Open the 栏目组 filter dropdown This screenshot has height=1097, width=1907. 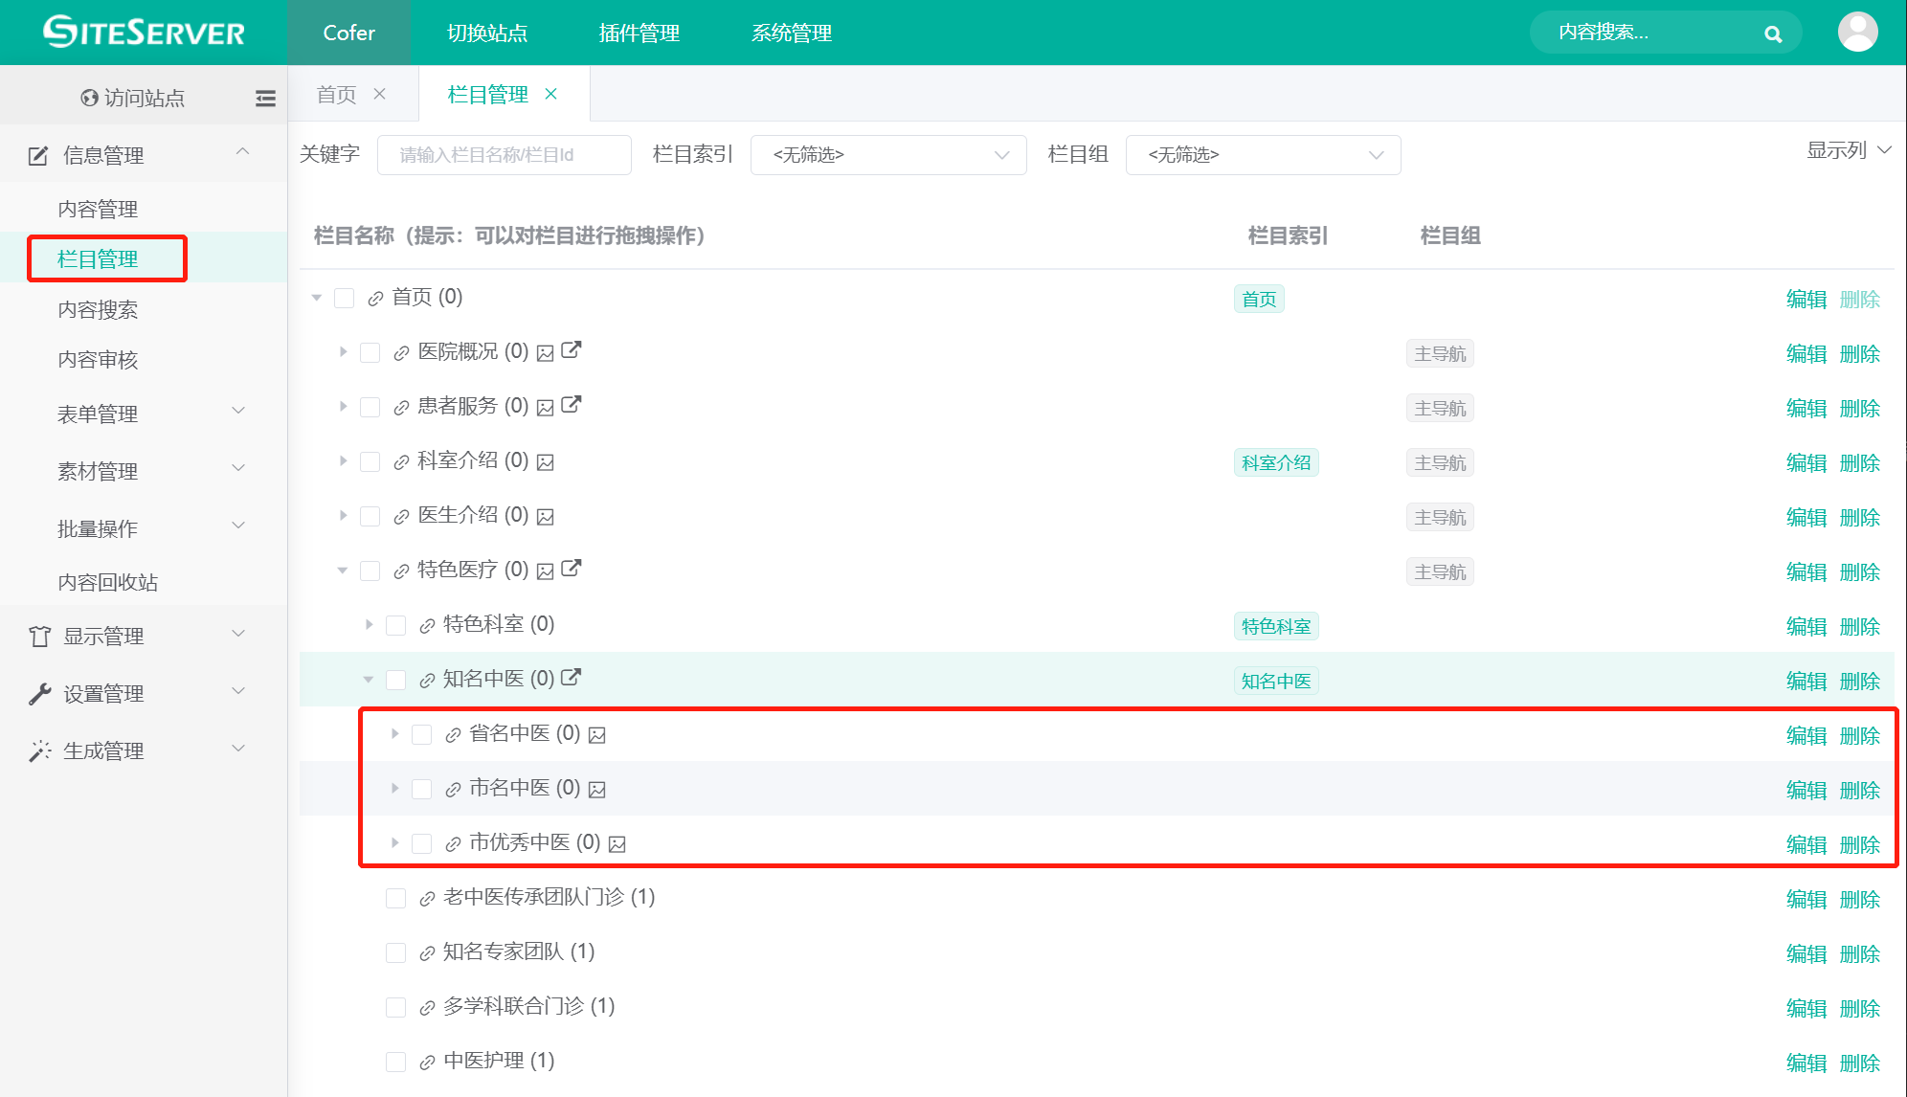pyautogui.click(x=1262, y=155)
